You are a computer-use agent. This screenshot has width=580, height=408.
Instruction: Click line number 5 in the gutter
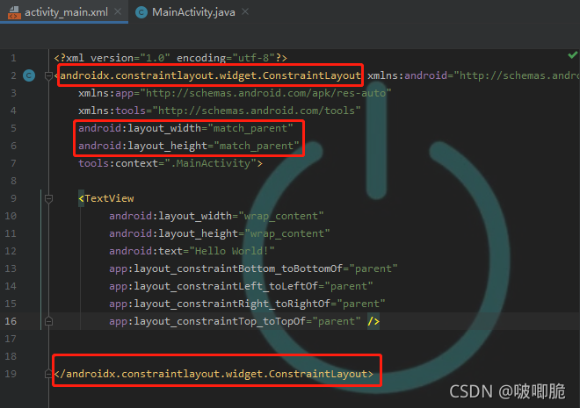tap(13, 128)
